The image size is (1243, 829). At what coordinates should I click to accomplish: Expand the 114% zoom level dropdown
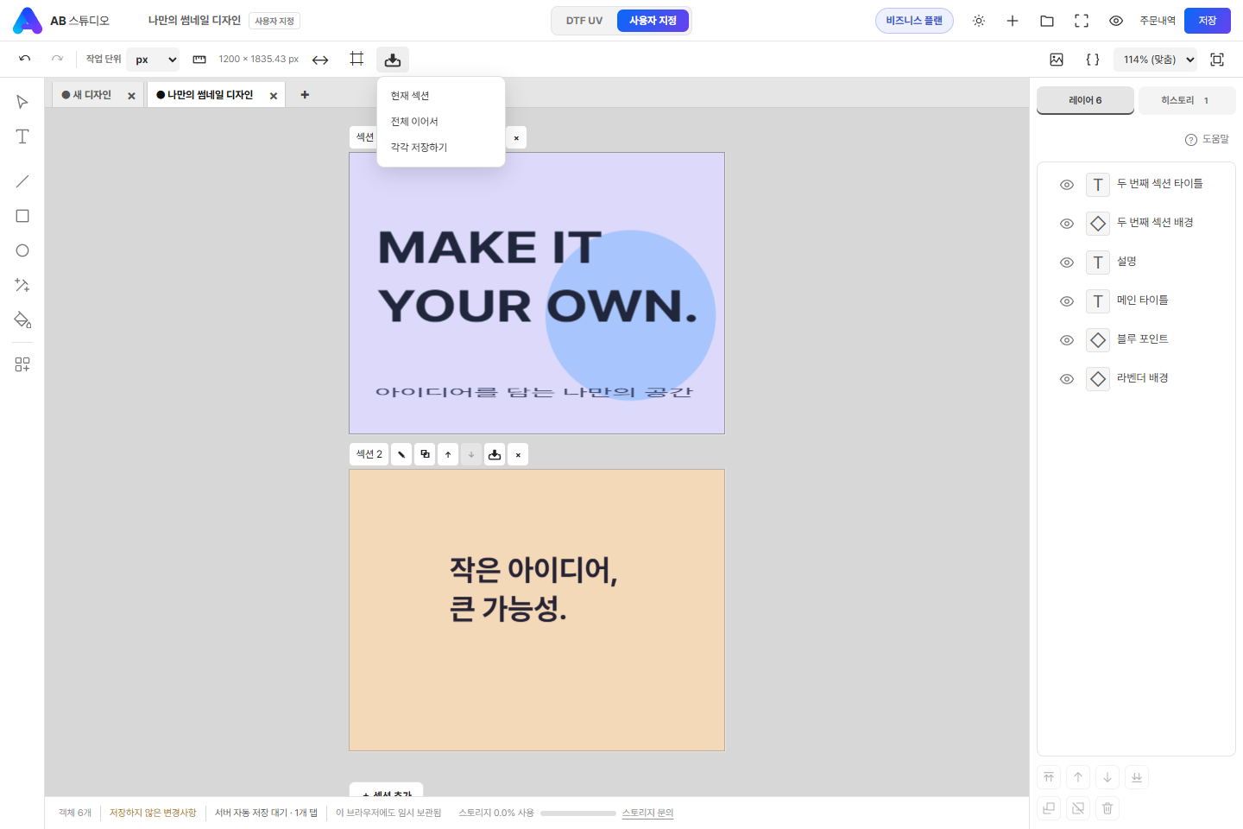point(1156,60)
